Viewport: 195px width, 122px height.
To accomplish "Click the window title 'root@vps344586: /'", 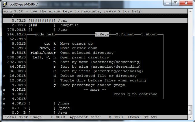I will click(x=23, y=4).
